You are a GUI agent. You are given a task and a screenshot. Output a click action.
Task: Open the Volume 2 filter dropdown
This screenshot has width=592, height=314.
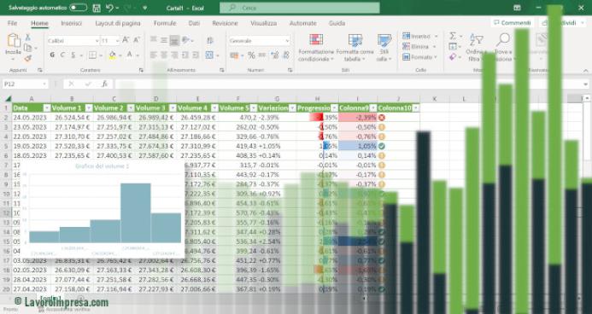pos(131,108)
